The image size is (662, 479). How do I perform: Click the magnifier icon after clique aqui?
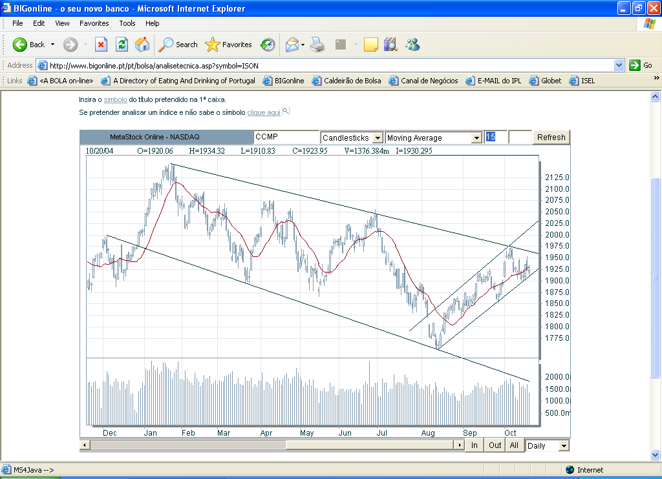click(x=286, y=111)
